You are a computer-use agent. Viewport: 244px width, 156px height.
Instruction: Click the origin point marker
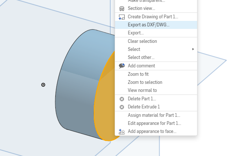click(43, 85)
